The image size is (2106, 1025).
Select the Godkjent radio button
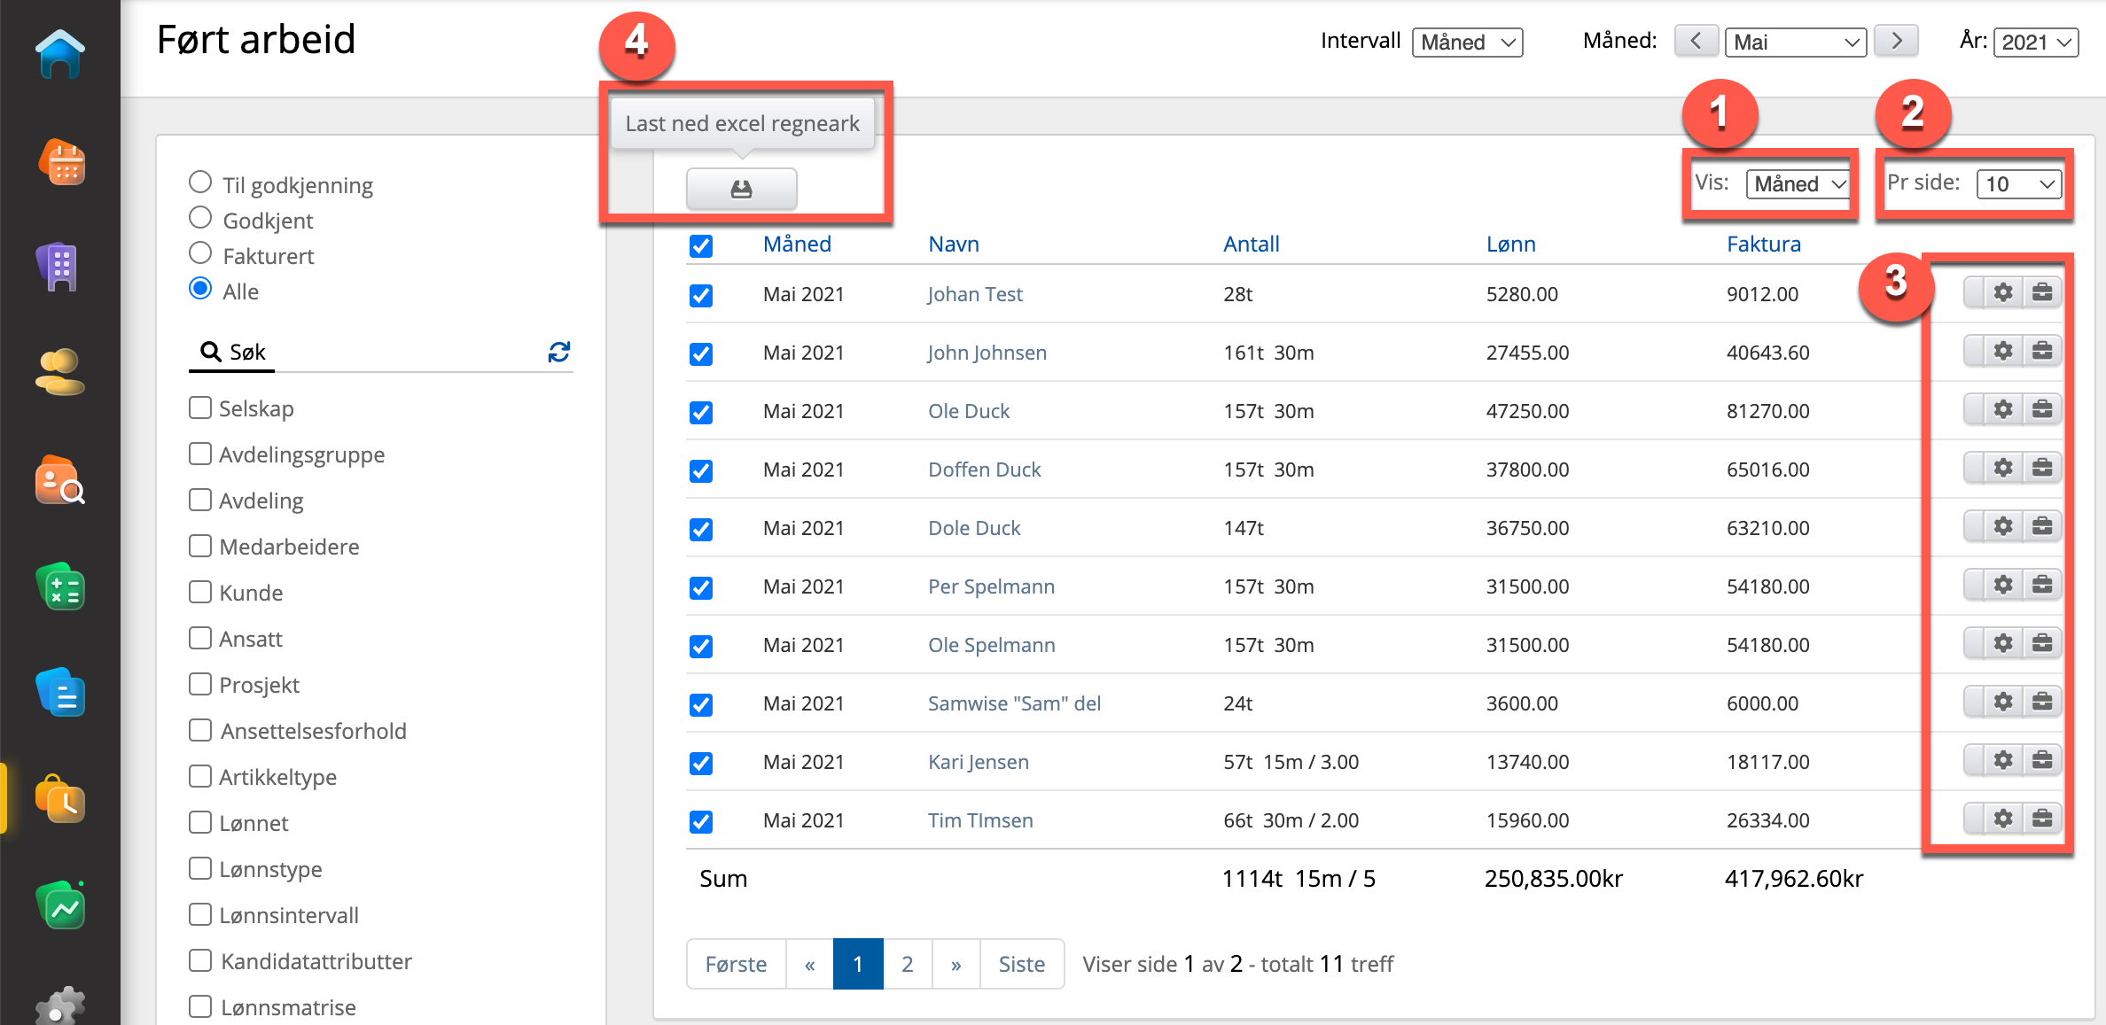[201, 219]
